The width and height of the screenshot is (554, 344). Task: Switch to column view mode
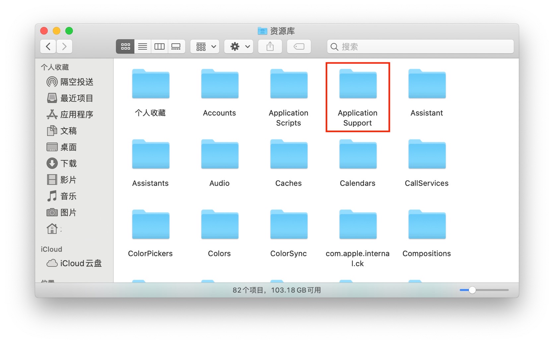pos(159,47)
